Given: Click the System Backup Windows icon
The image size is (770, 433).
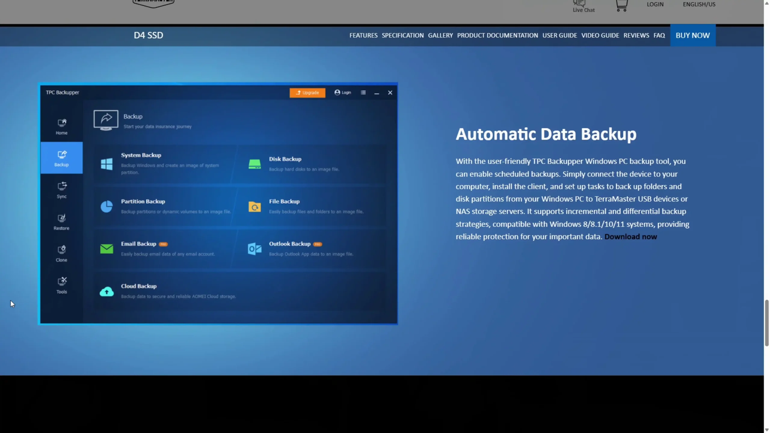Looking at the screenshot, I should click(106, 164).
